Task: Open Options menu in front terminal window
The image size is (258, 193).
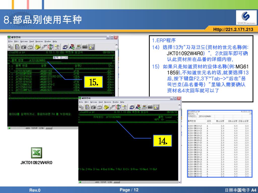Action: (94, 102)
